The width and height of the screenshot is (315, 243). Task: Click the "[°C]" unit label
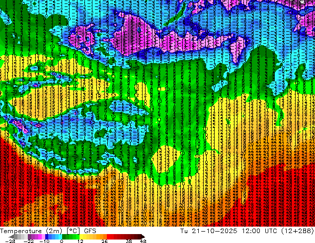73,231
